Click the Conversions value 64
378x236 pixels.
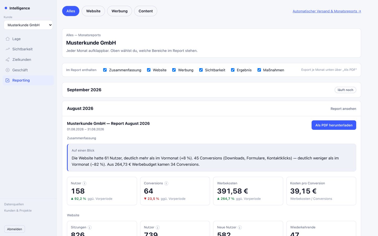click(149, 191)
